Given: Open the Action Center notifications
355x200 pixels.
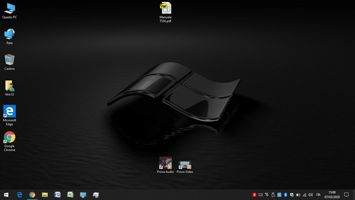Looking at the screenshot, I should tap(347, 195).
